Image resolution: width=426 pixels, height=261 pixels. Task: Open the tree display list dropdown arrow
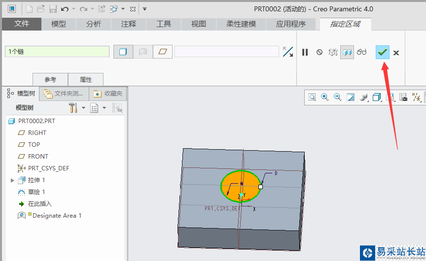(104, 108)
